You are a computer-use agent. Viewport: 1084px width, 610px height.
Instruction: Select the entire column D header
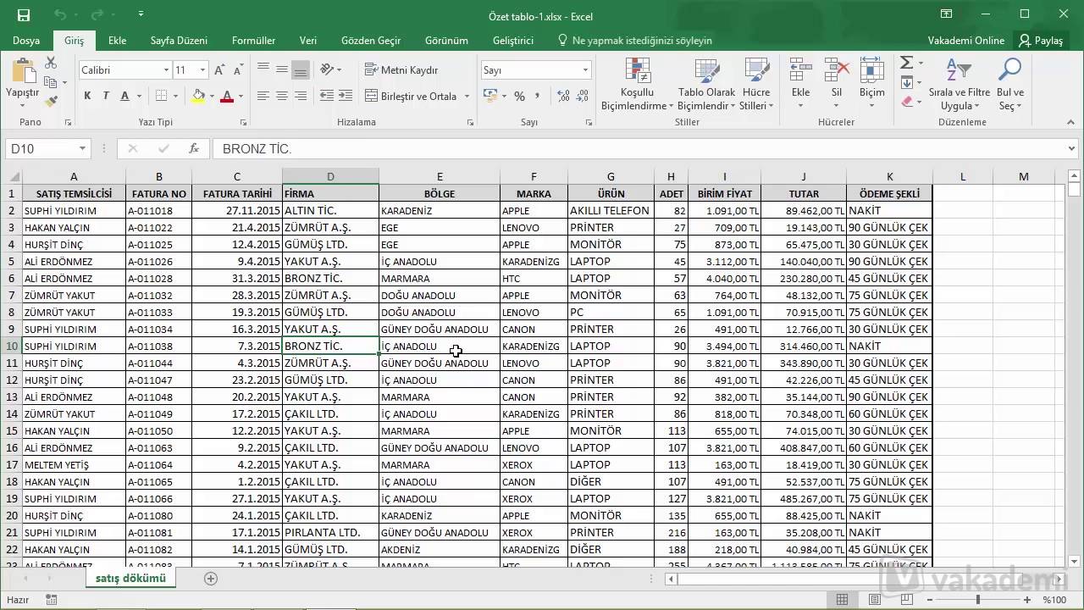point(330,176)
